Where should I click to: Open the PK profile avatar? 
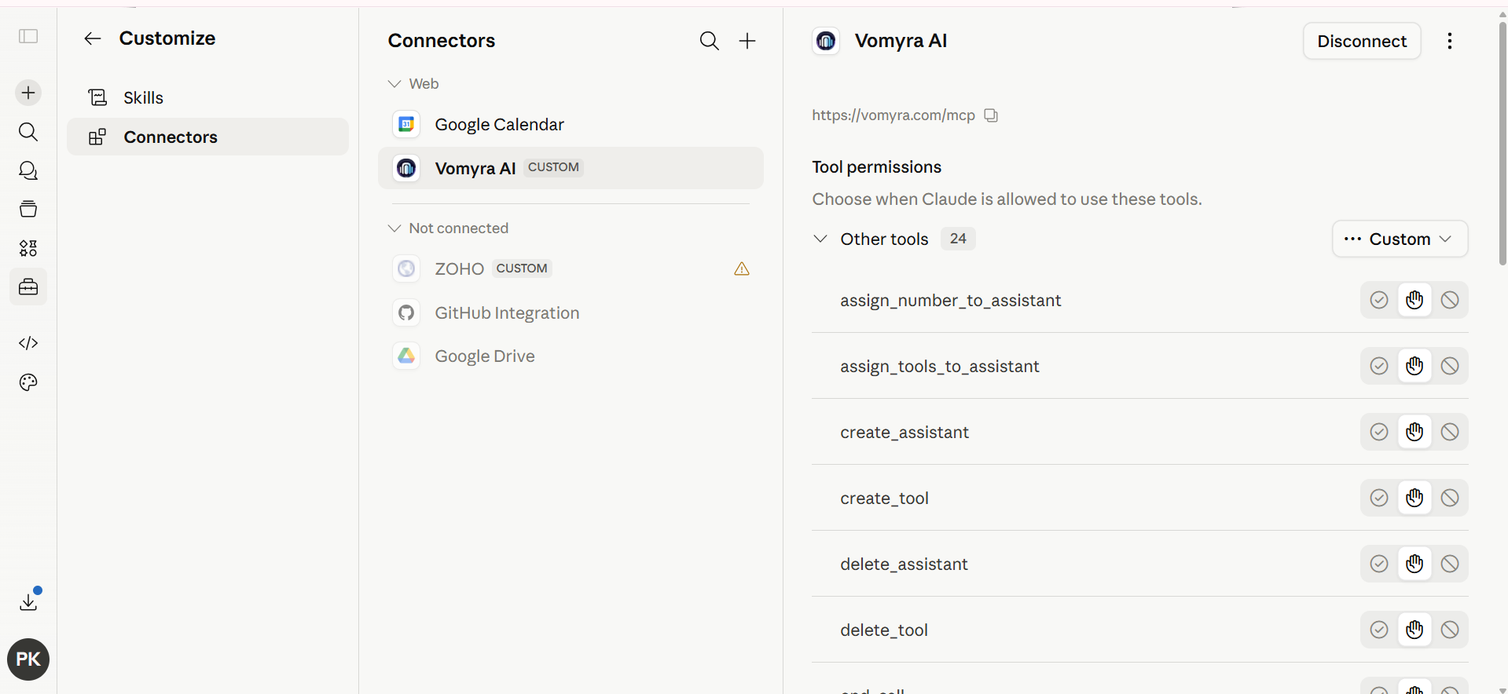pos(28,659)
